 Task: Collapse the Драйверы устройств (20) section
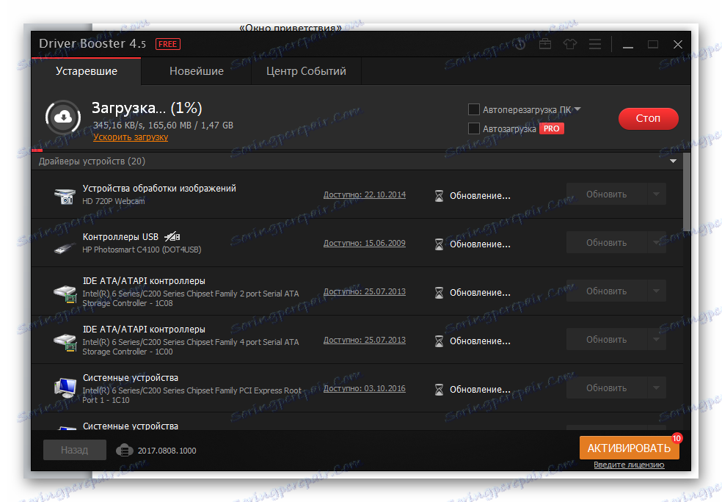[673, 161]
